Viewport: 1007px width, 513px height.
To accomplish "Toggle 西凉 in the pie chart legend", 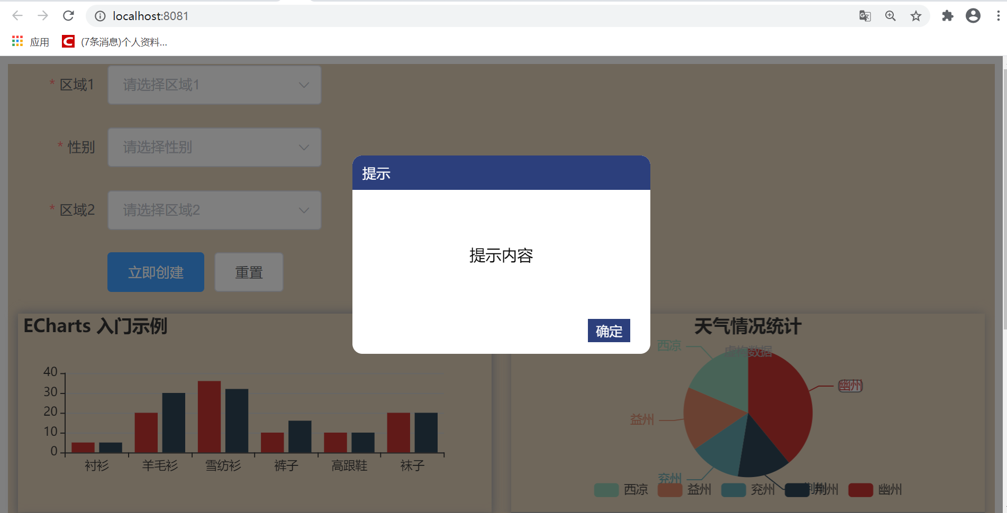I will (x=622, y=490).
